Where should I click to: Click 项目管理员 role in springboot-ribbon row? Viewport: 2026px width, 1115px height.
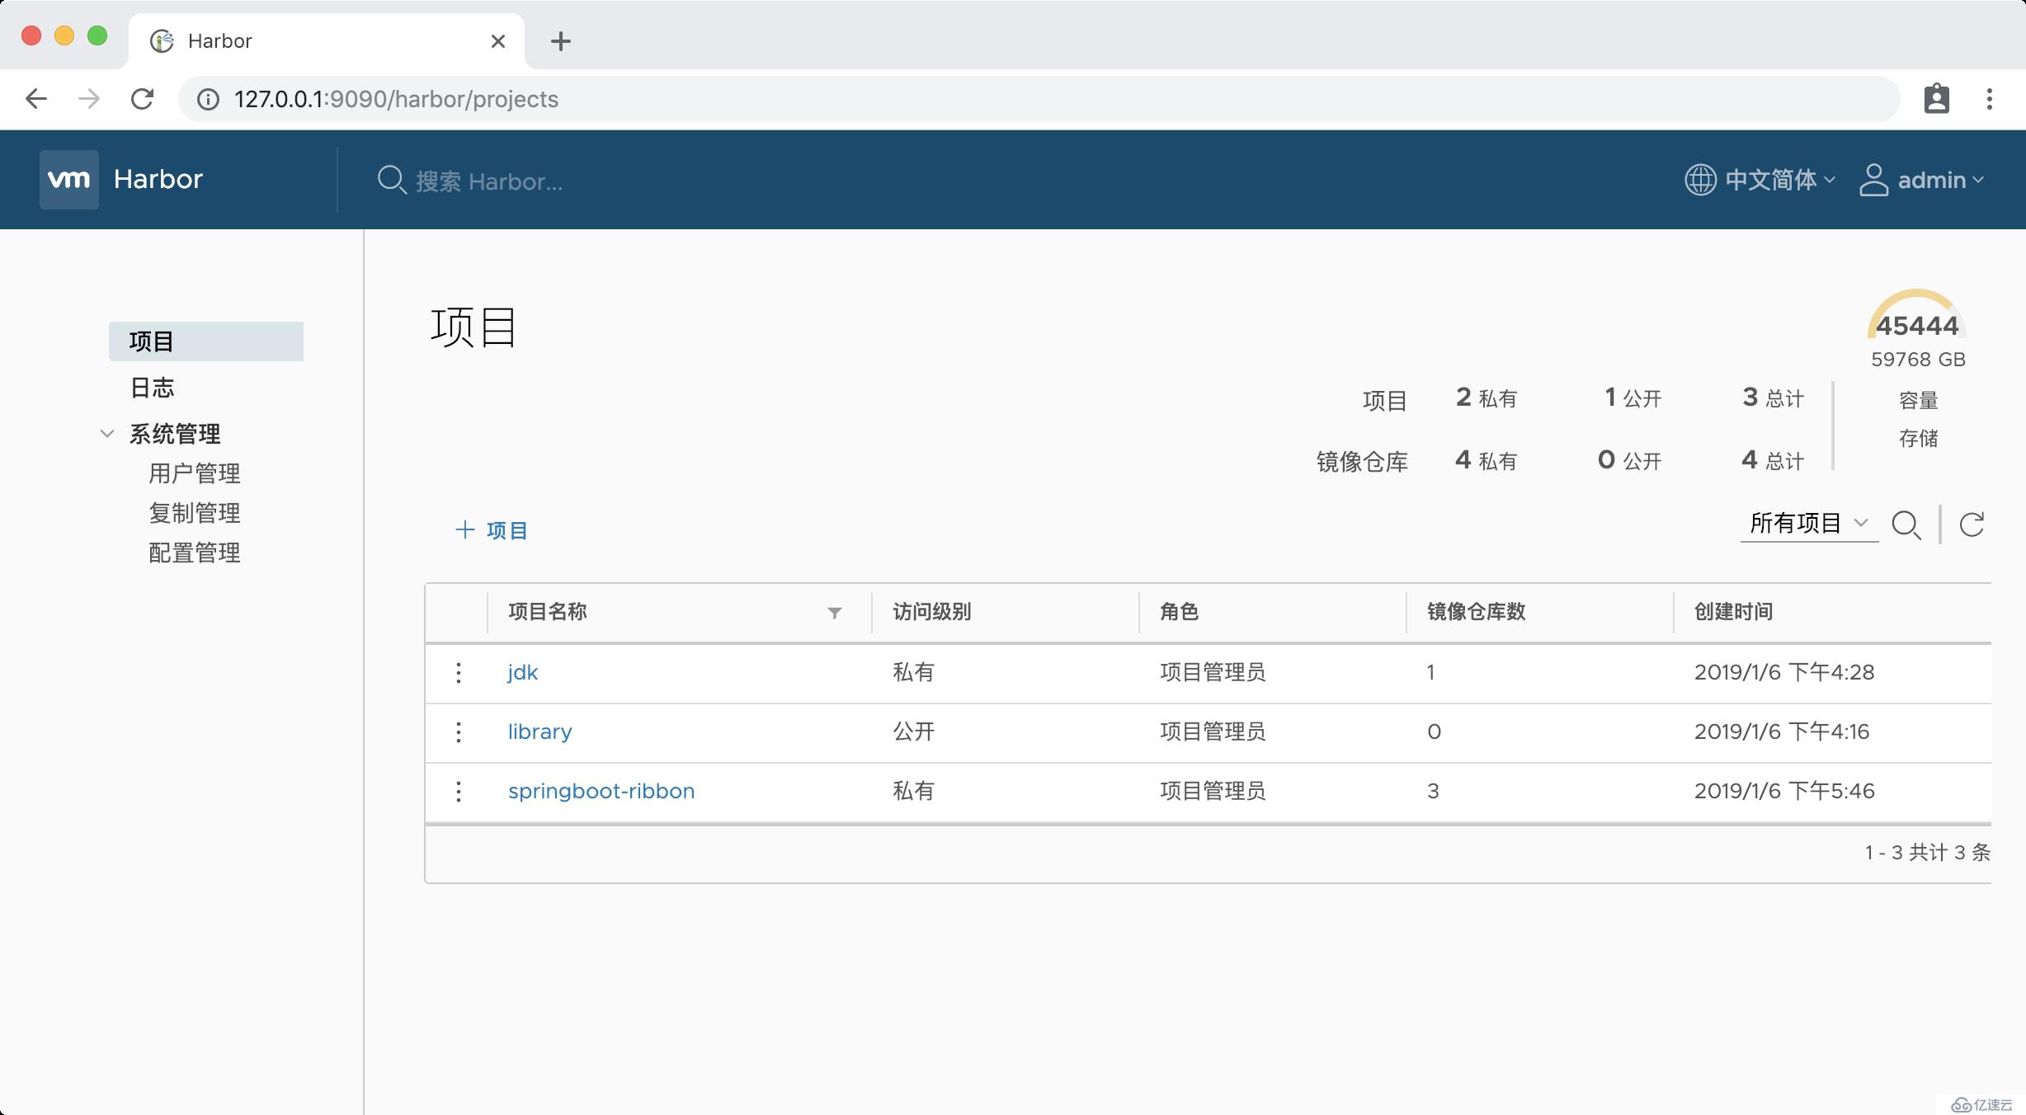[x=1213, y=792]
